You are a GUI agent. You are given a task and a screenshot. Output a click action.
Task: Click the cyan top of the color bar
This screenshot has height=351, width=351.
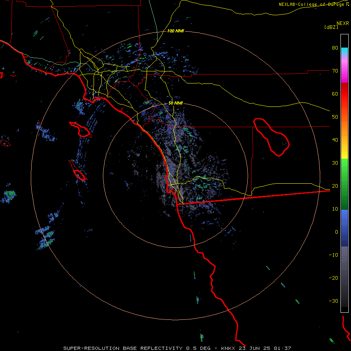pos(344,51)
